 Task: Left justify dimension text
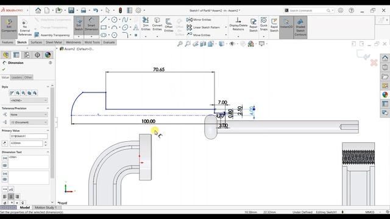5,196
